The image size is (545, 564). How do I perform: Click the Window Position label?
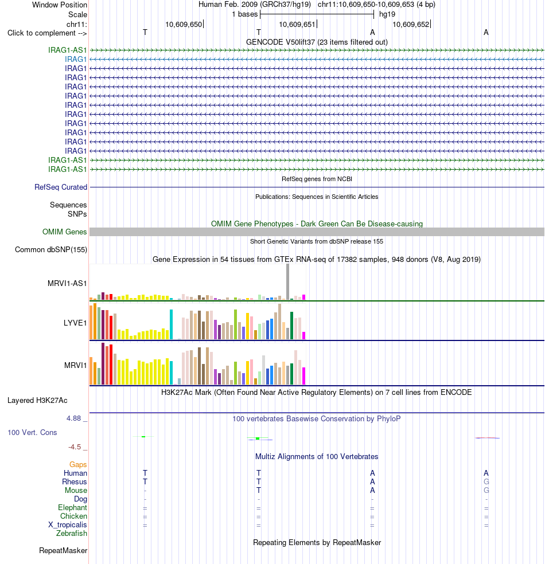[x=60, y=5]
